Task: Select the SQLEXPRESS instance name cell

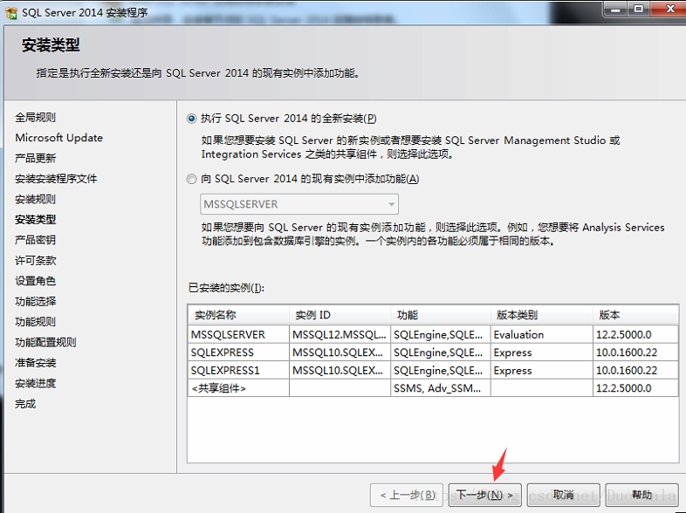Action: point(238,352)
